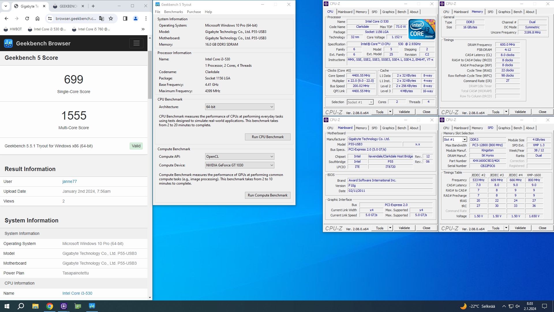Click the Valid badge on result
Viewport: 554px width, 312px height.
pyautogui.click(x=136, y=146)
